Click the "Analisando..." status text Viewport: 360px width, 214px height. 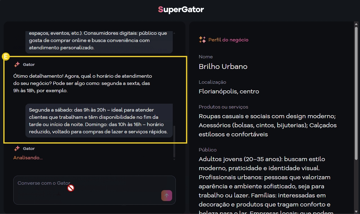[x=28, y=157]
